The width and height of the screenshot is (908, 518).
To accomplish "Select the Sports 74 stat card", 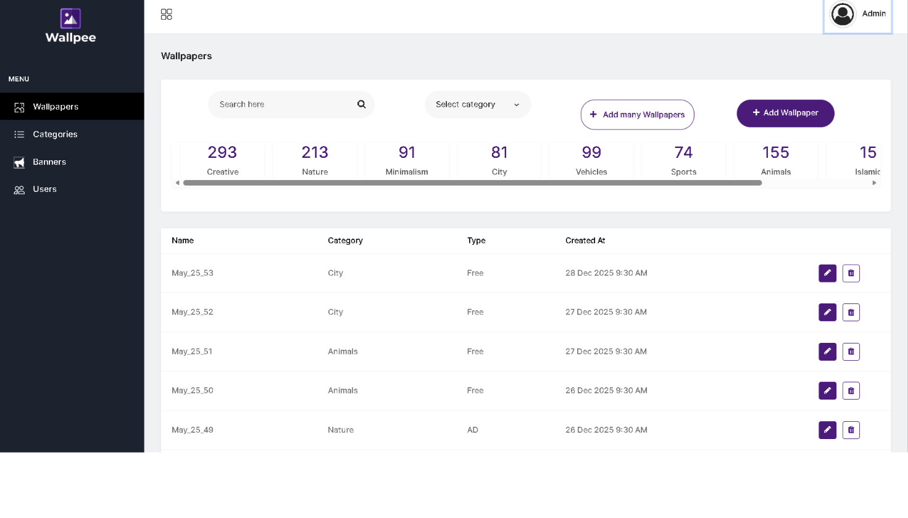I will click(684, 160).
